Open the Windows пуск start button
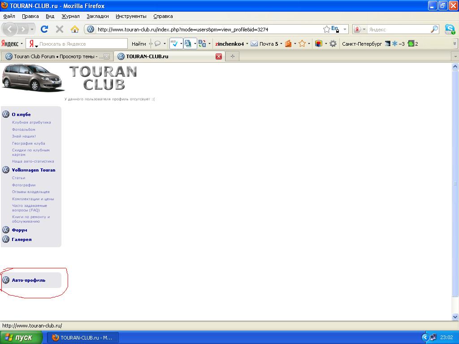Viewport: 459px width, 344px height. [21, 338]
